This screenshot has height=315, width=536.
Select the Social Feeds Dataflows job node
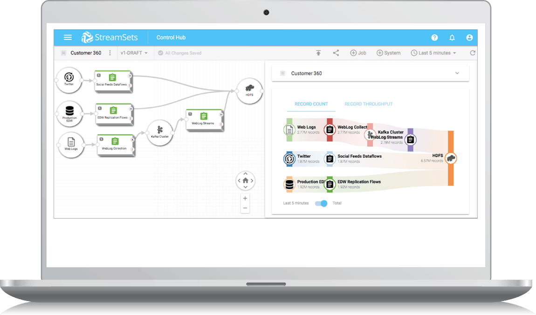click(x=113, y=81)
